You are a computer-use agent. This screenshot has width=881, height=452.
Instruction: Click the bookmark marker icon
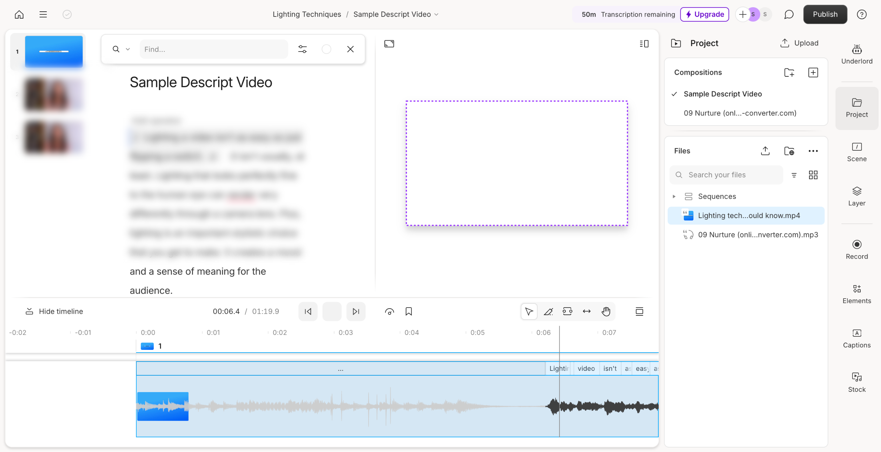pyautogui.click(x=408, y=312)
